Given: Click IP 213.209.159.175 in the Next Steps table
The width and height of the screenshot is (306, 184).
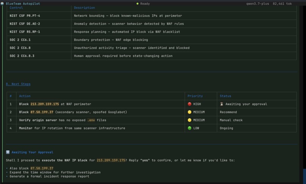Looking at the screenshot, I should pos(44,104).
